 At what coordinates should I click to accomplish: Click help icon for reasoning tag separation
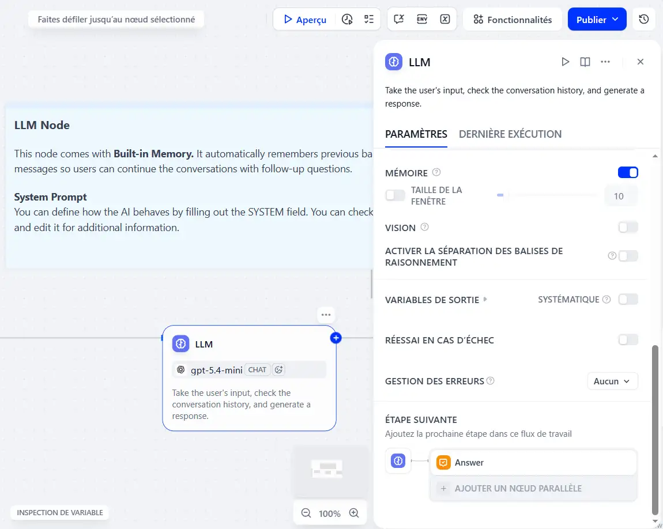click(612, 256)
